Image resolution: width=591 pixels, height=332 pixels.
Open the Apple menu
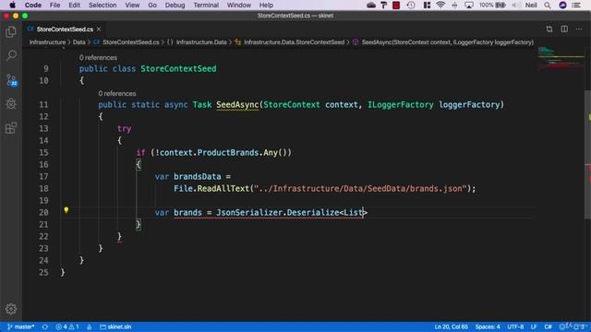coord(12,5)
